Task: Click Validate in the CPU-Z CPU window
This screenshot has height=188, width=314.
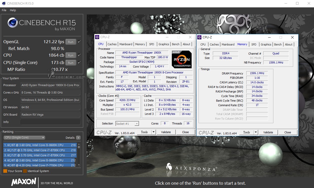Action: pyautogui.click(x=166, y=132)
